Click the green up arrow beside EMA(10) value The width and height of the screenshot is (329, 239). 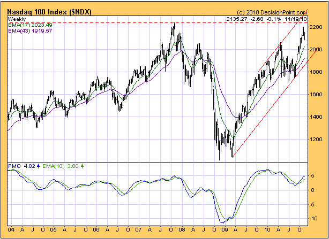tap(81, 166)
